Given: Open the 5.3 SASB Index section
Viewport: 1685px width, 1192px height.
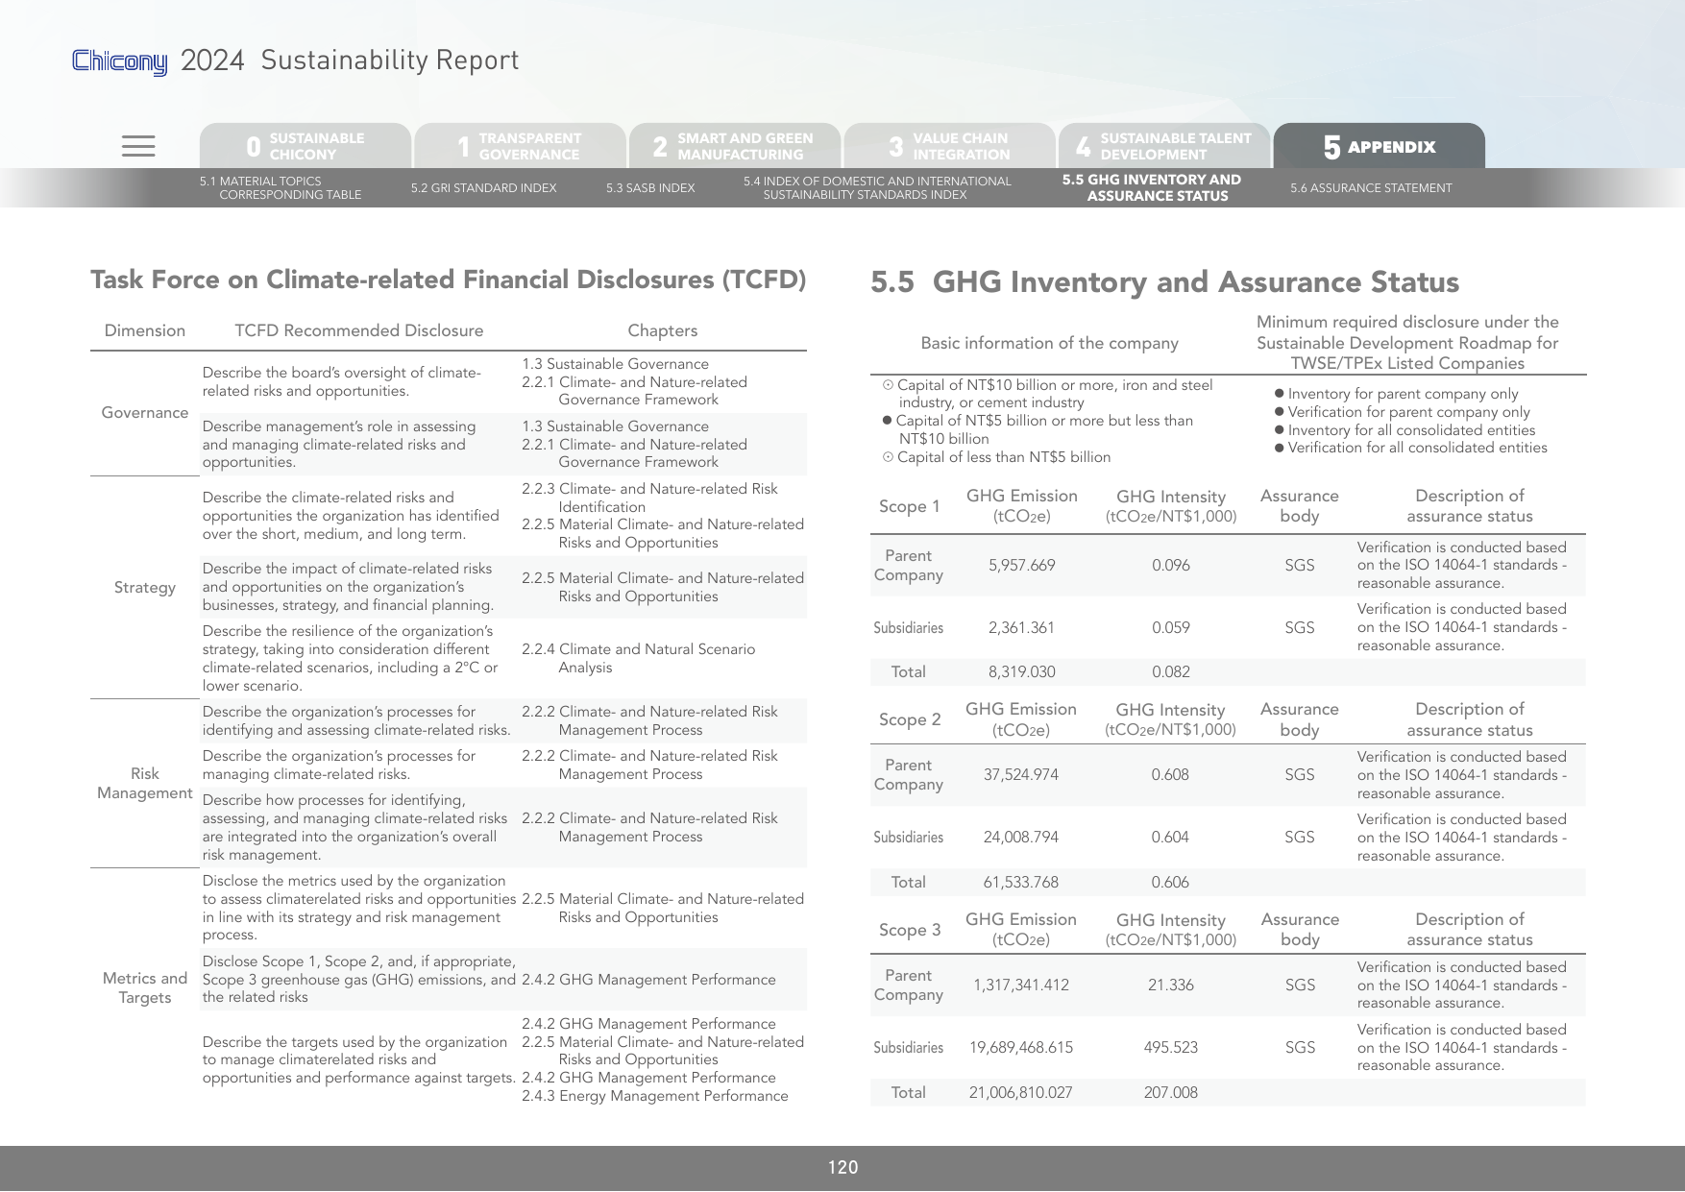Looking at the screenshot, I should [650, 188].
